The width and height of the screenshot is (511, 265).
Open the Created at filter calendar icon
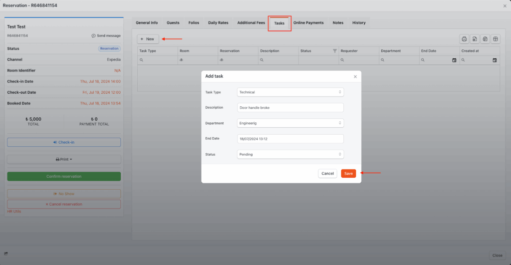point(495,60)
